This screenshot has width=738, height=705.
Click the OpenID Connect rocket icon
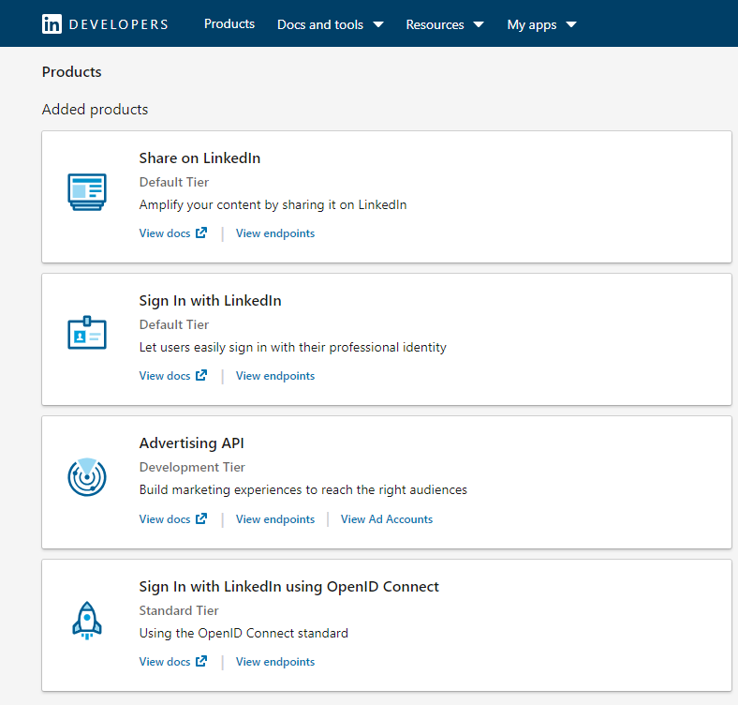tap(87, 621)
